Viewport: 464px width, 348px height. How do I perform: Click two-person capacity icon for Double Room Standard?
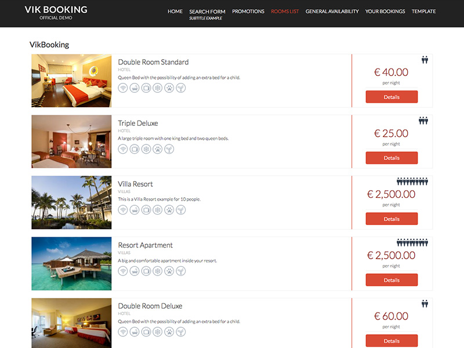425,60
